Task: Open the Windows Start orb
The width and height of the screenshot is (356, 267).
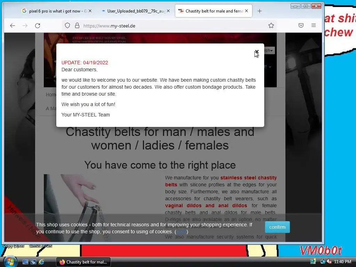Action: (x=10, y=261)
